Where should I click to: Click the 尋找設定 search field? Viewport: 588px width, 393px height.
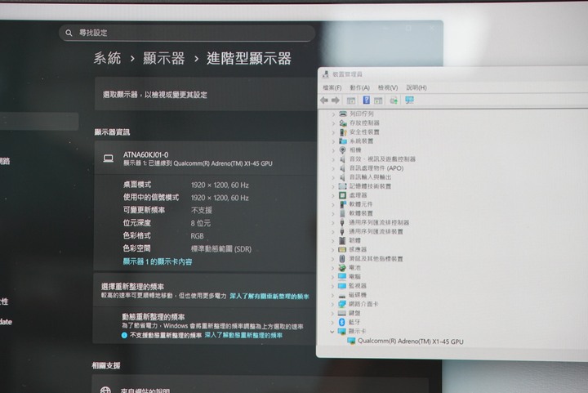pos(187,33)
